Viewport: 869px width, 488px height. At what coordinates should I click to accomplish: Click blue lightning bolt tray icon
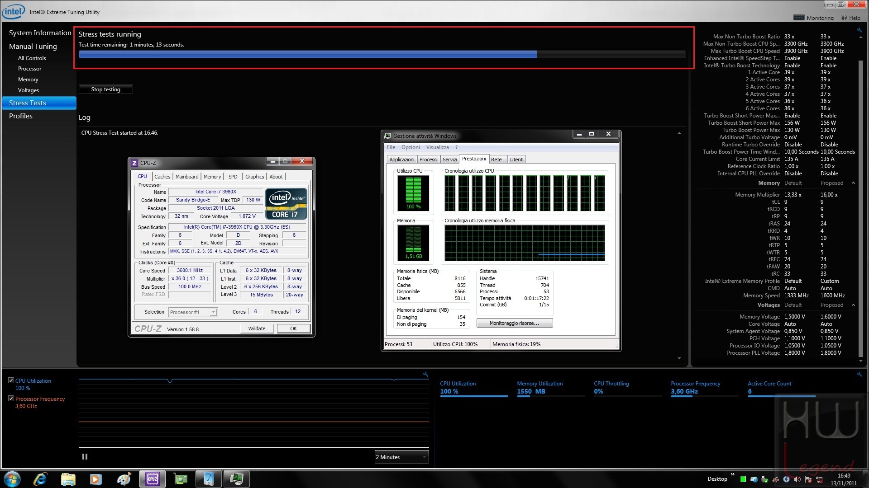pyautogui.click(x=786, y=479)
